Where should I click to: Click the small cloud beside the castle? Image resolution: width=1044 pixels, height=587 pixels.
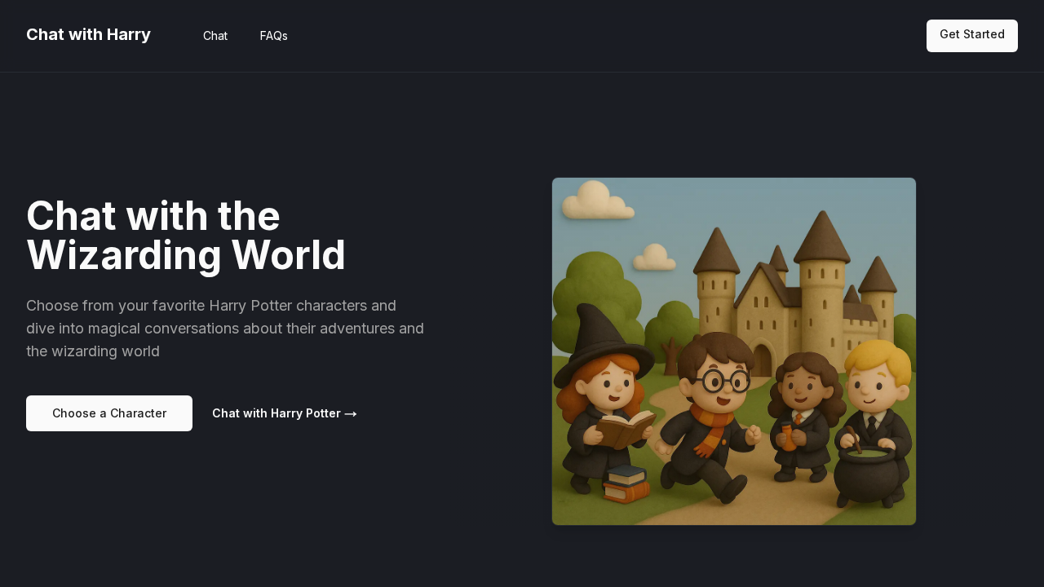tap(654, 258)
